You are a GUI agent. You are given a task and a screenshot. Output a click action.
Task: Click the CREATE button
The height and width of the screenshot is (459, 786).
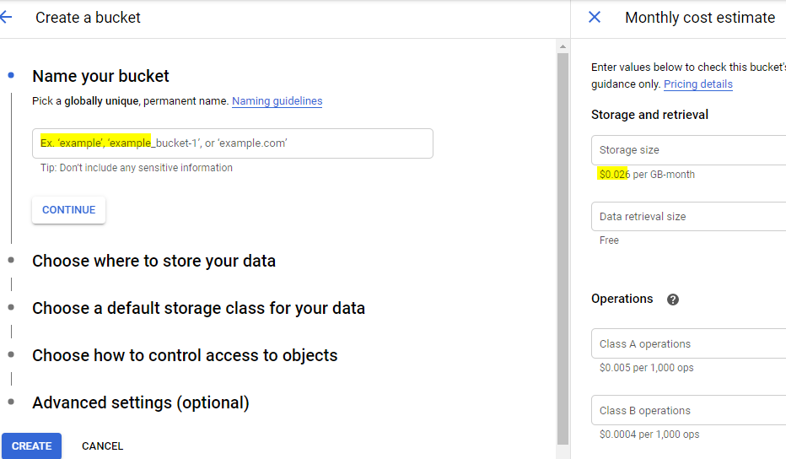click(31, 446)
